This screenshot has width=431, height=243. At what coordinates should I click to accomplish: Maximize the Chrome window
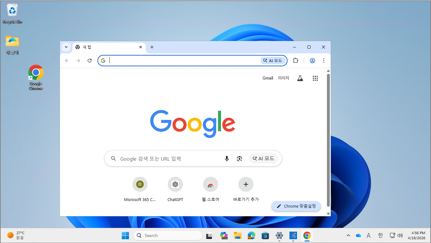coord(309,47)
